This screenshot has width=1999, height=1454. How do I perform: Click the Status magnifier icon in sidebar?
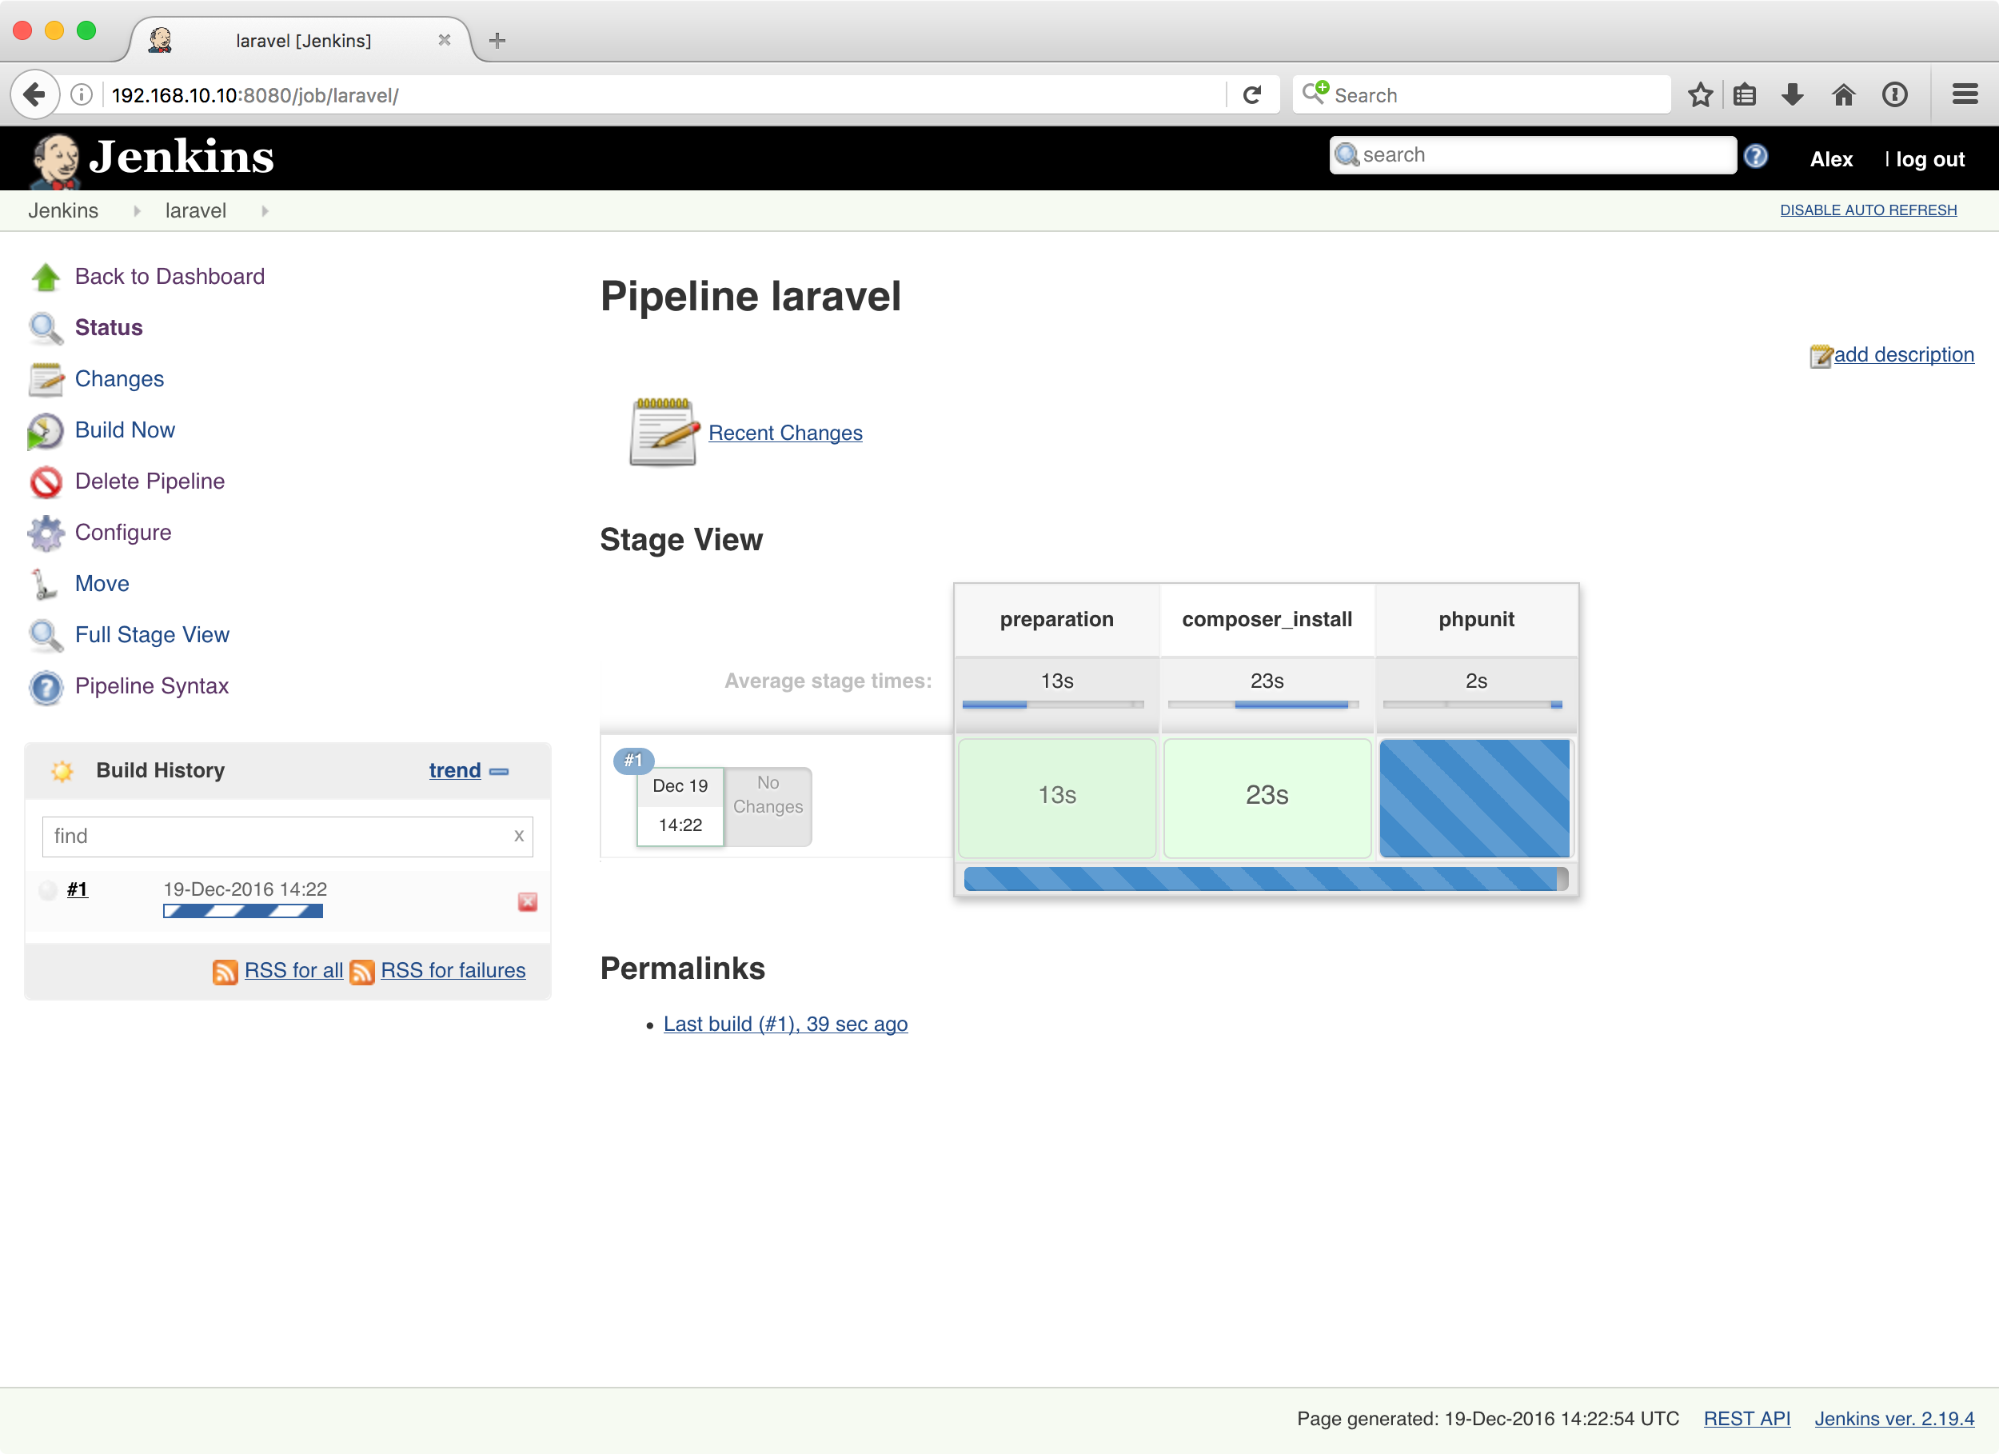(x=46, y=328)
